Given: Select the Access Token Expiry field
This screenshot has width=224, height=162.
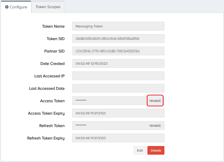Looking at the screenshot, I should point(118,113).
